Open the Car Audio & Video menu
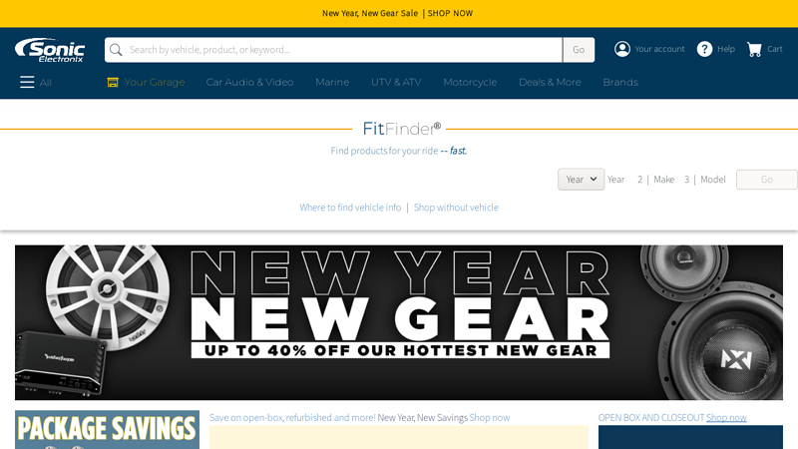Screen dimensions: 798x449 (x=249, y=82)
